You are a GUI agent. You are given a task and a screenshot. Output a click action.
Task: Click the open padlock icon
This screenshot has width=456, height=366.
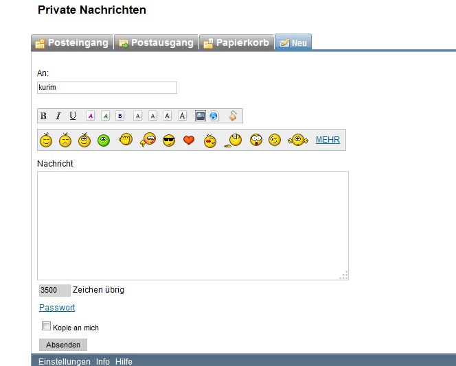[x=233, y=116]
